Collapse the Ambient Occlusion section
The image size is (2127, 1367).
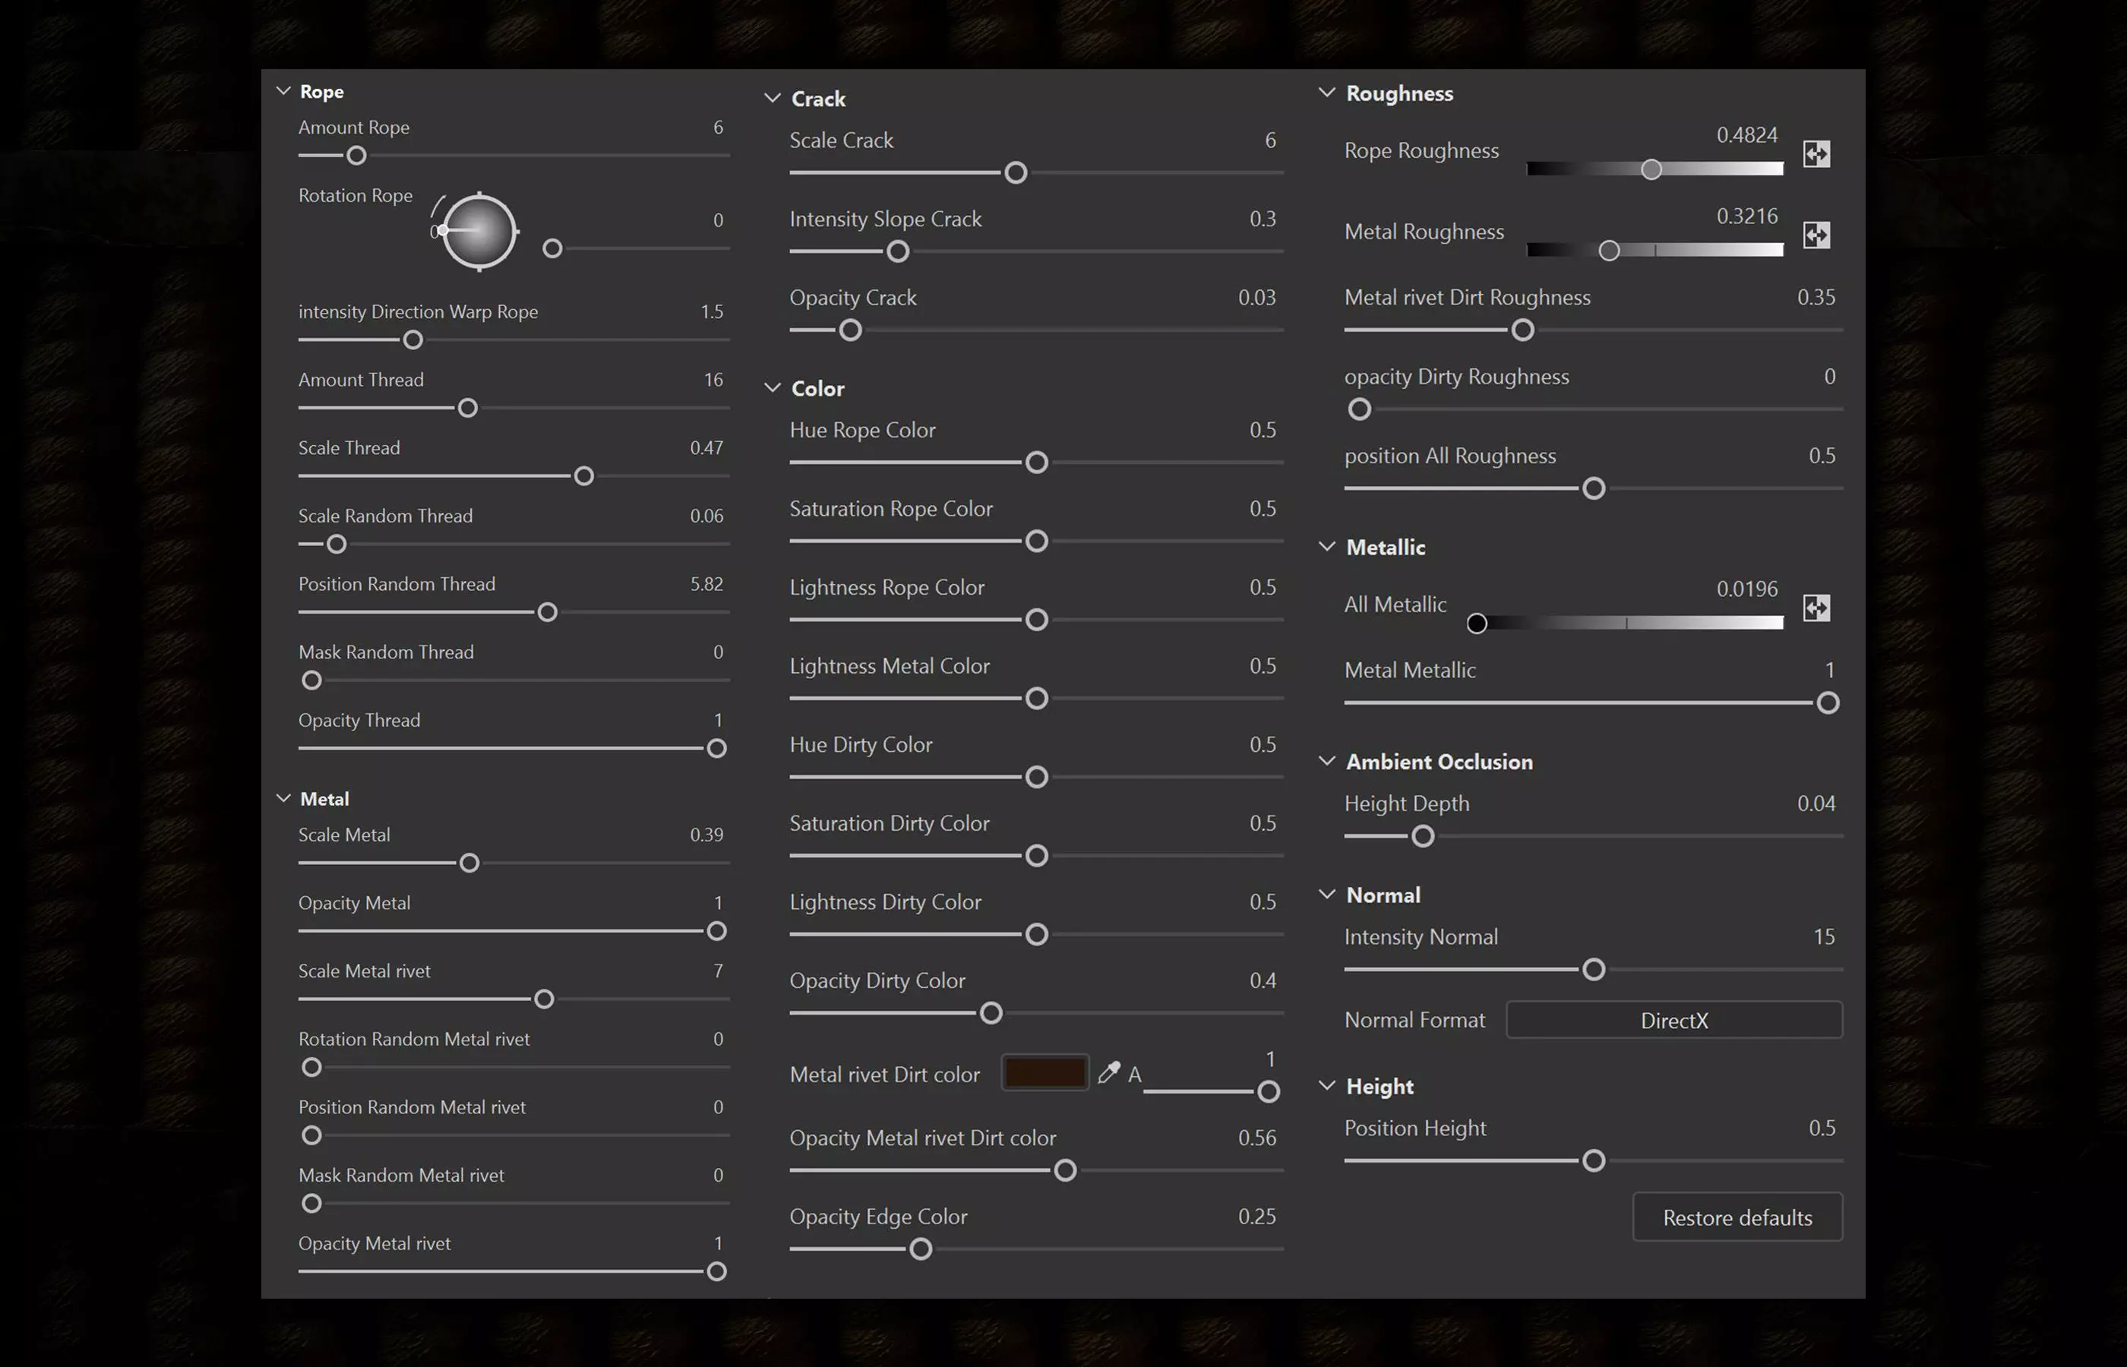point(1326,762)
